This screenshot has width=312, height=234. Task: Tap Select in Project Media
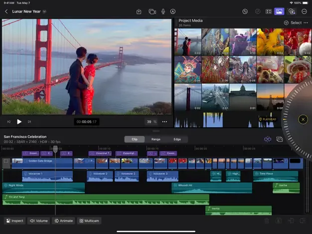point(296,23)
